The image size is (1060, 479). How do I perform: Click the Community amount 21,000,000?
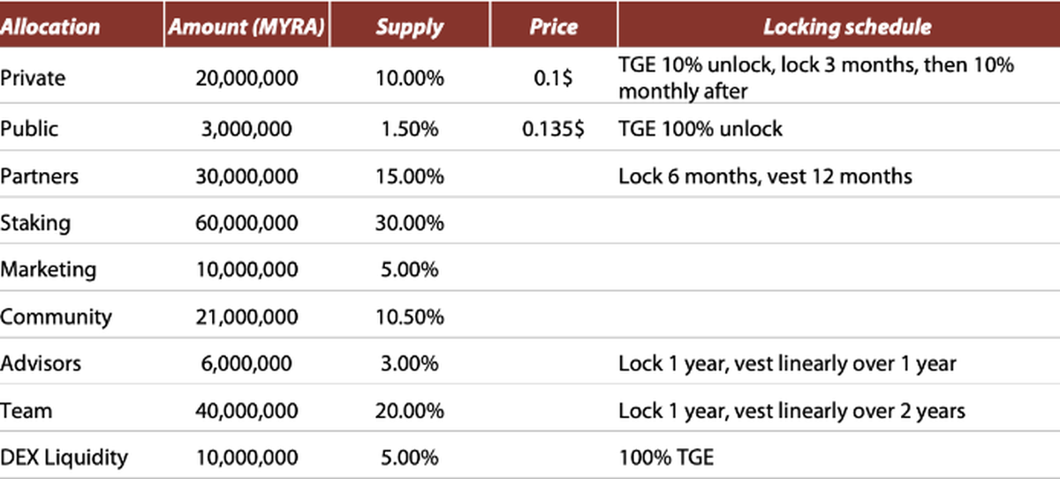[x=246, y=317]
